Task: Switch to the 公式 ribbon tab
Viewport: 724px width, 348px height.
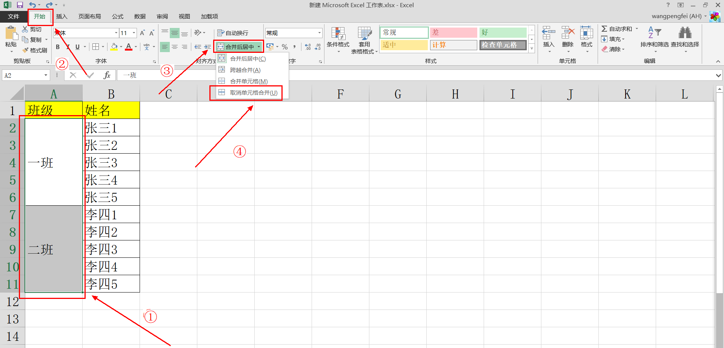Action: (118, 17)
